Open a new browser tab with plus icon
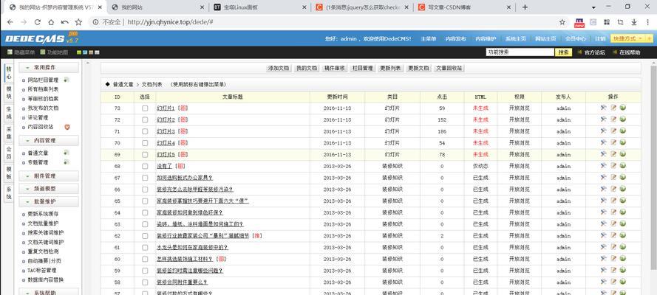Screen dimensions: 657x295 click(x=525, y=7)
